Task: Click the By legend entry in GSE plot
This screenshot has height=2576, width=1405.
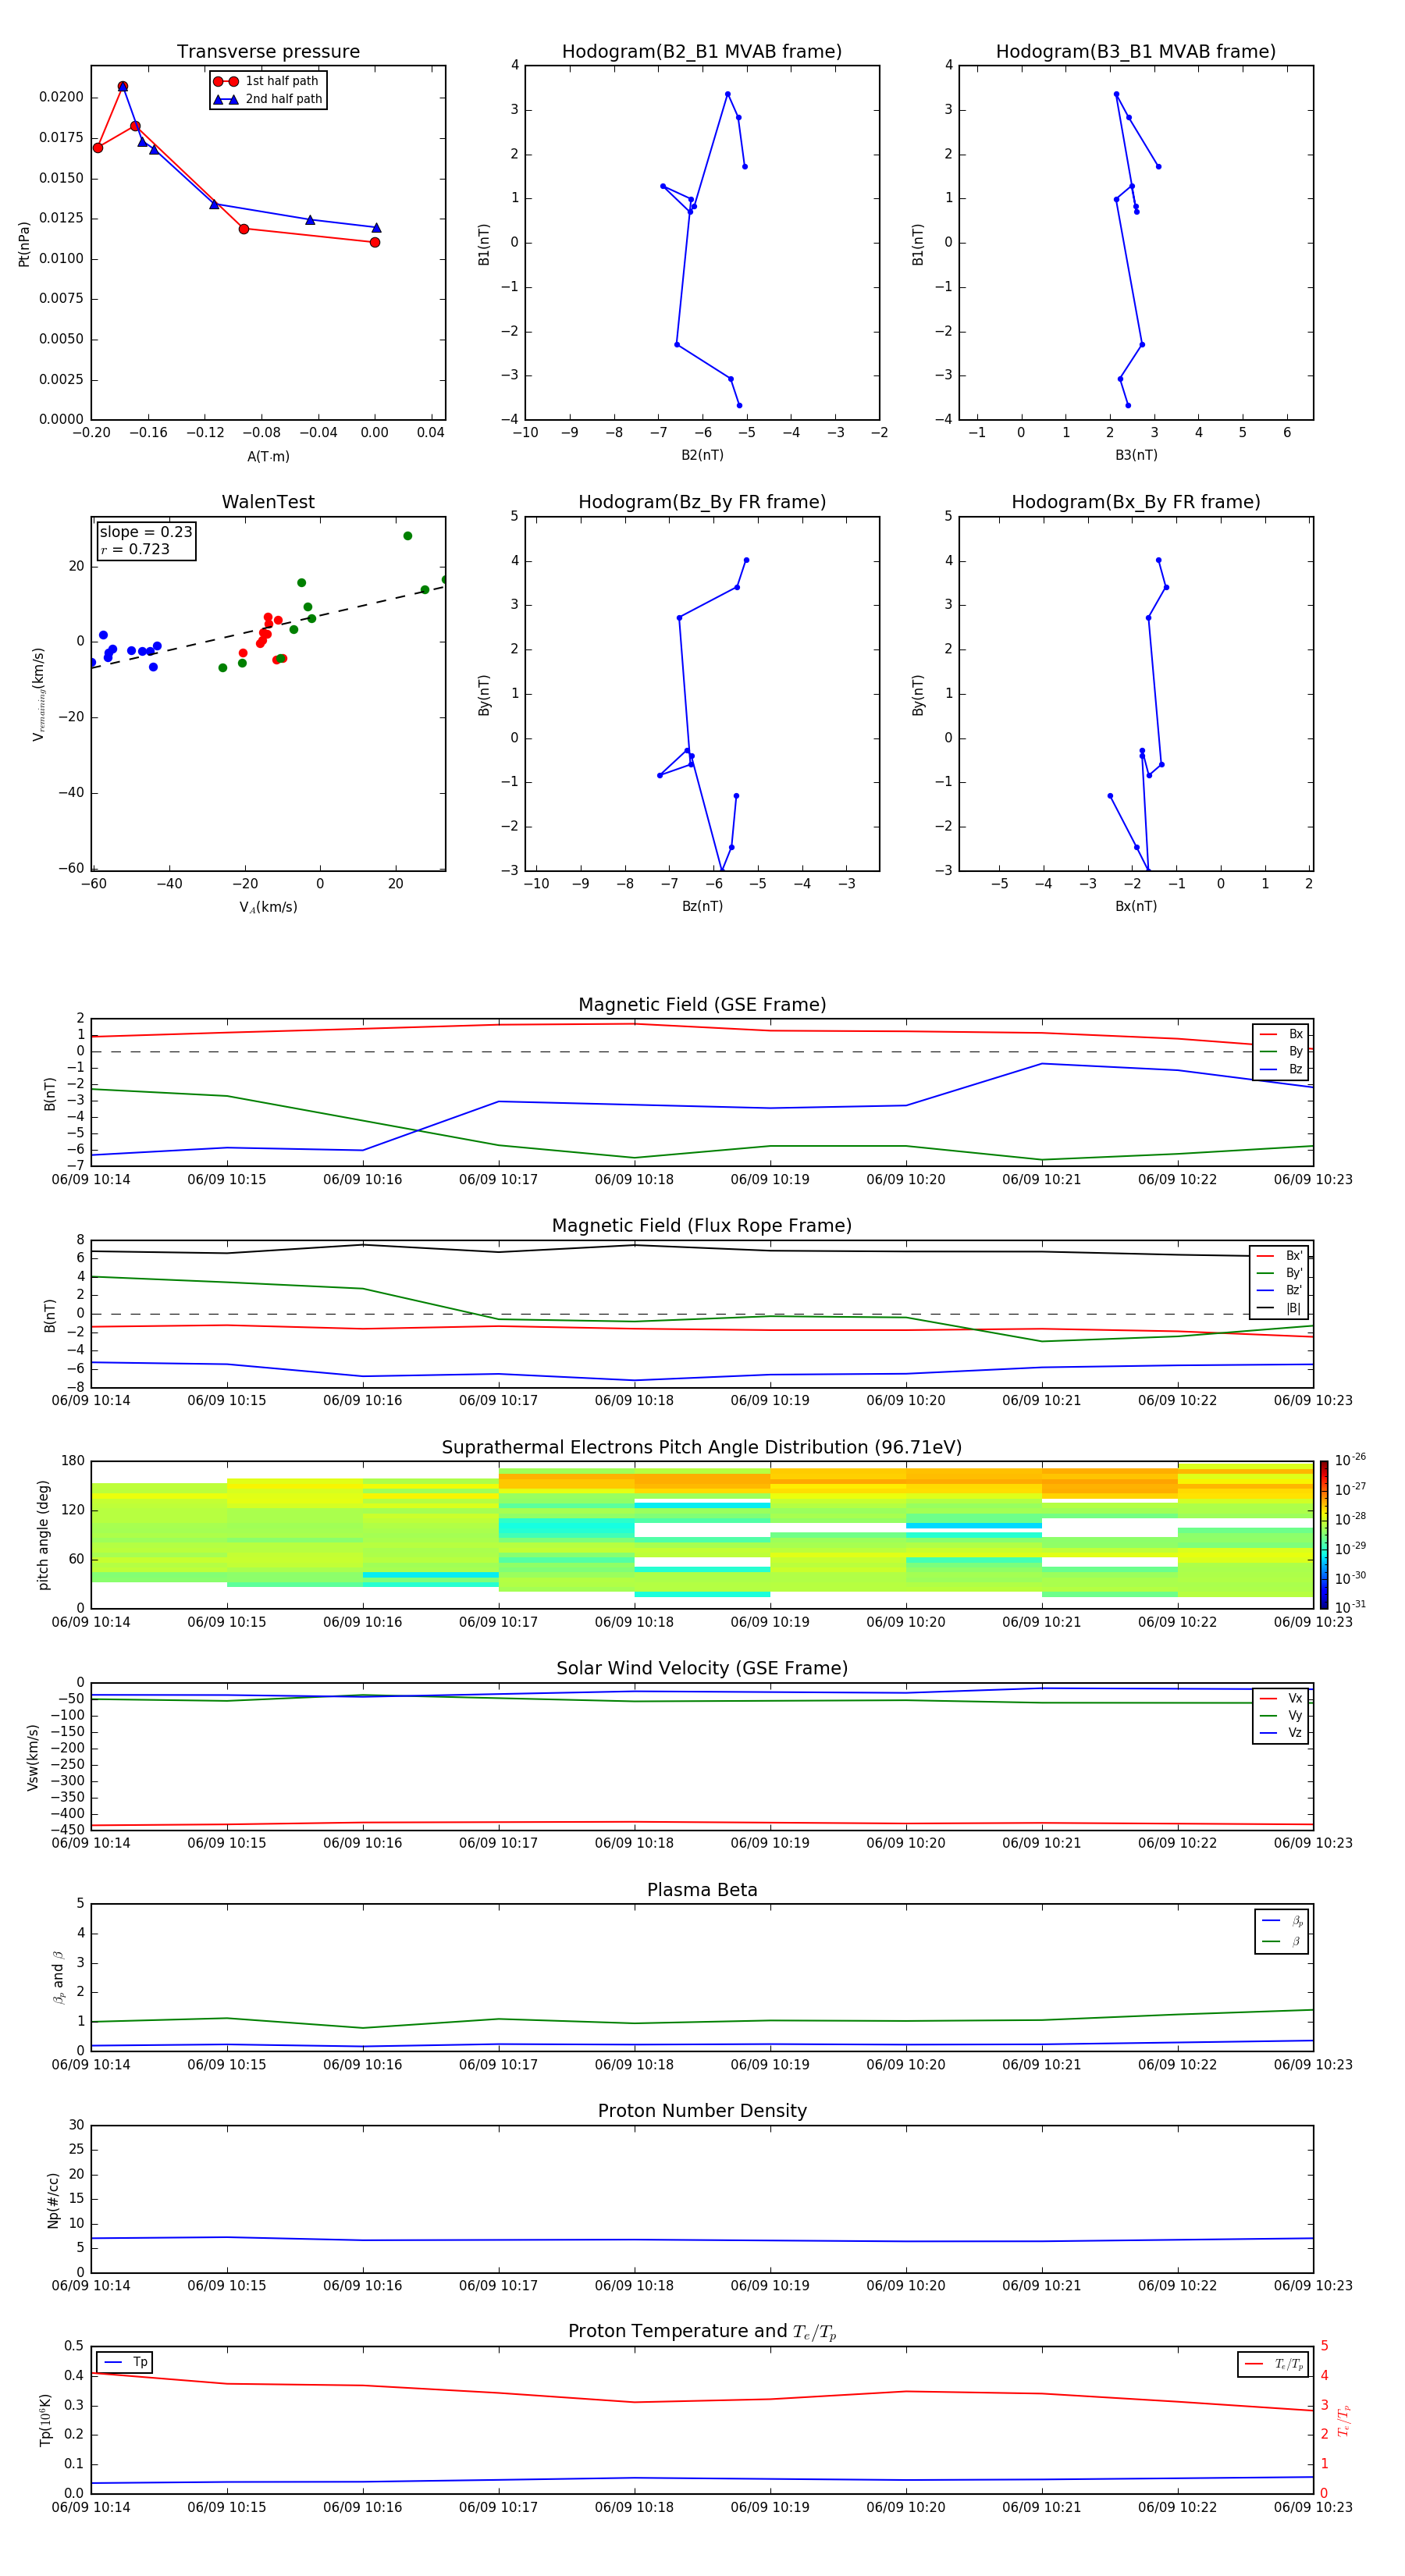Action: (x=1281, y=1052)
